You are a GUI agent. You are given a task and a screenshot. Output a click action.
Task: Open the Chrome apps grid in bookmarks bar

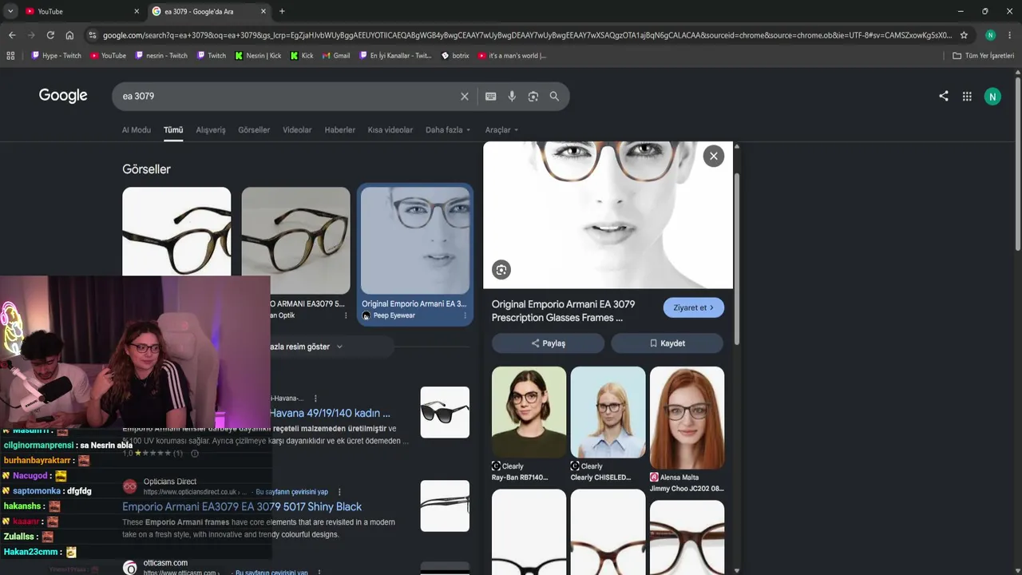(x=10, y=56)
